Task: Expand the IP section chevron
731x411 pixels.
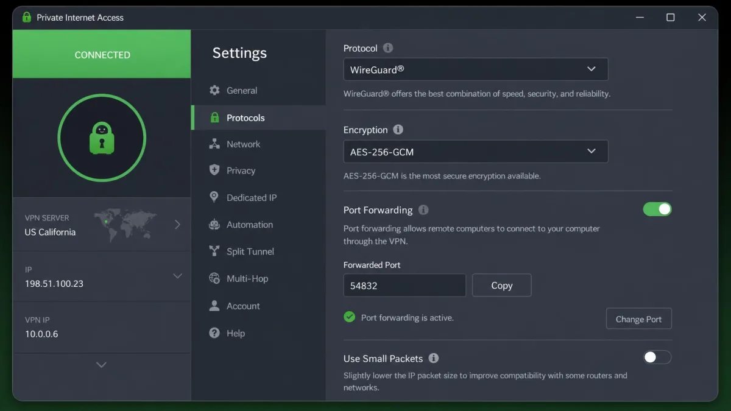Action: click(177, 276)
